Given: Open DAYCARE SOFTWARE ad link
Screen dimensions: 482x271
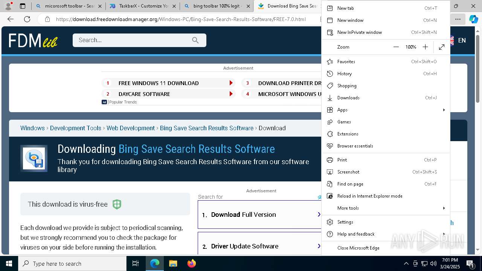Looking at the screenshot, I should 168,94.
